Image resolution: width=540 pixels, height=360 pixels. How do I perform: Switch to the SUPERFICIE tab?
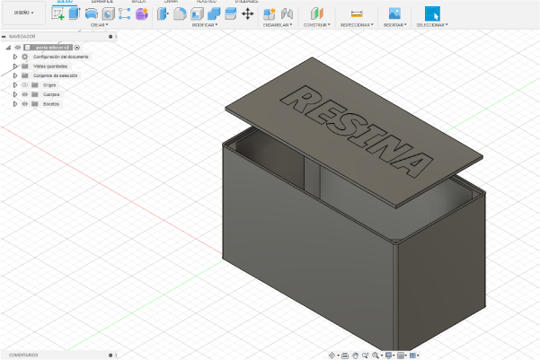point(102,2)
